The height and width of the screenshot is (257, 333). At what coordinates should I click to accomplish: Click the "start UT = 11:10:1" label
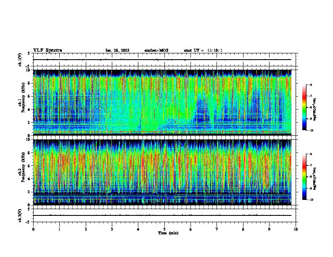203,50
